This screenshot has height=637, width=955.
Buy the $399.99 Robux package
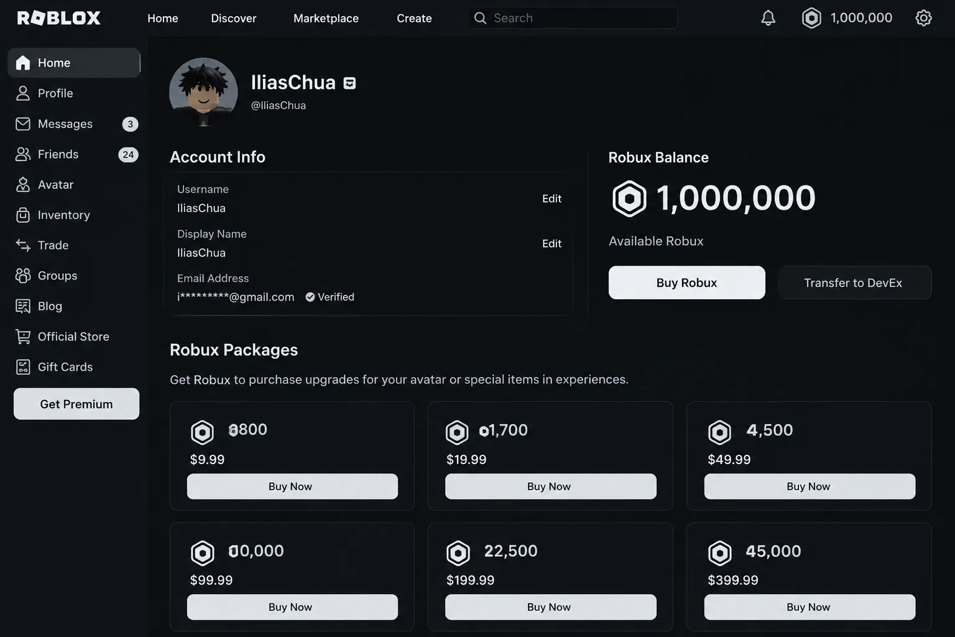[810, 607]
